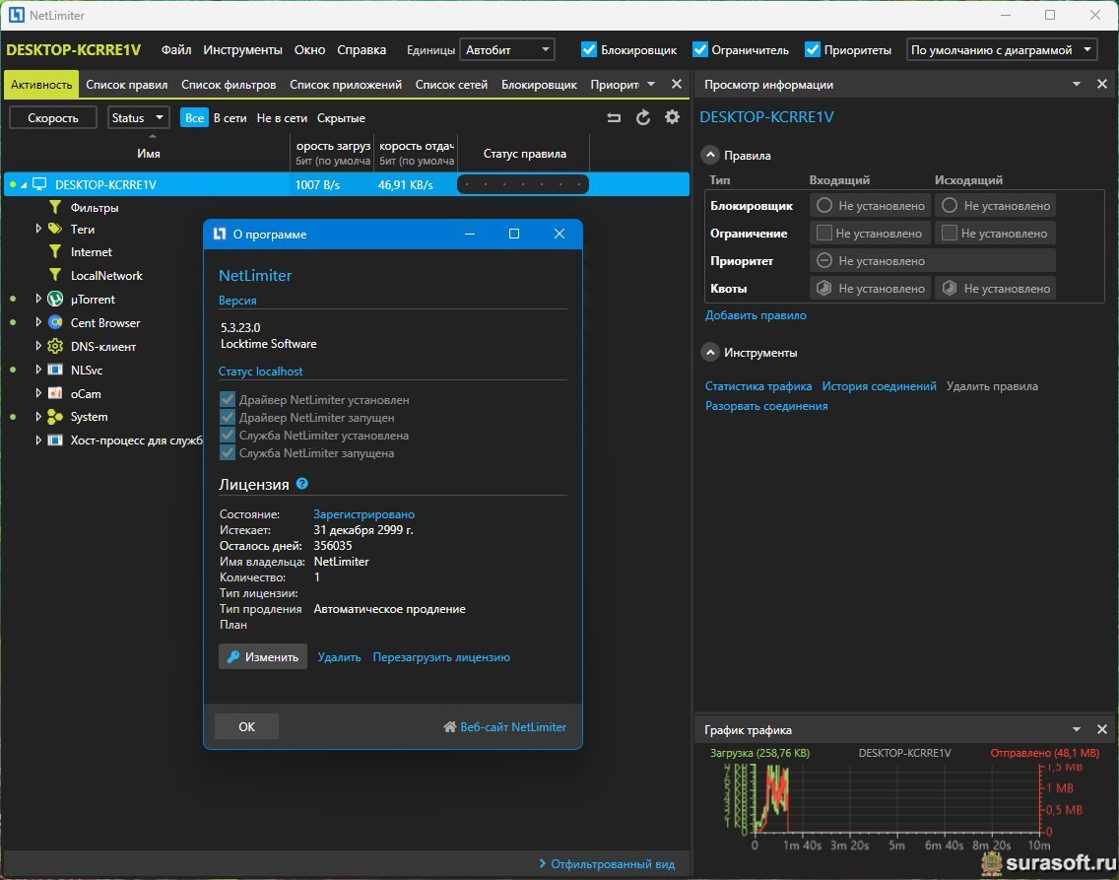This screenshot has width=1119, height=880.
Task: Open Статистика трафика link
Action: click(757, 386)
